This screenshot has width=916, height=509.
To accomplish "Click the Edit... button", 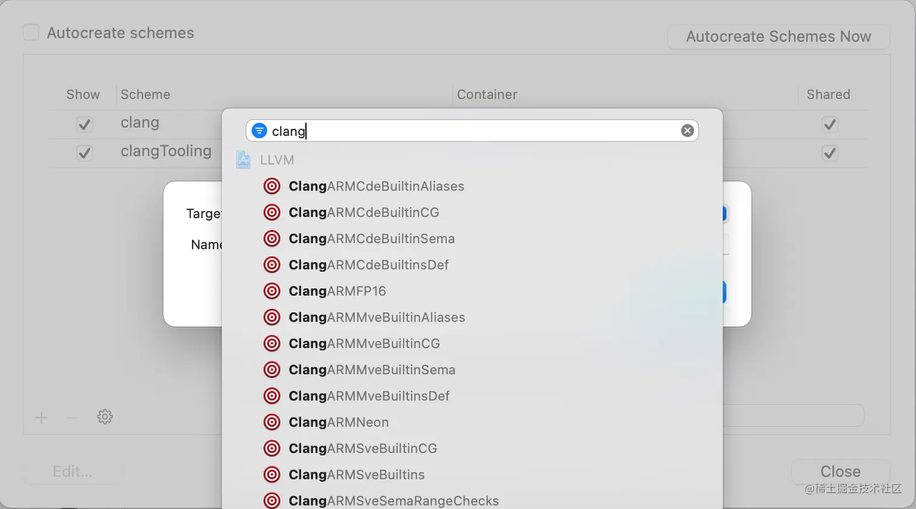I will (73, 471).
